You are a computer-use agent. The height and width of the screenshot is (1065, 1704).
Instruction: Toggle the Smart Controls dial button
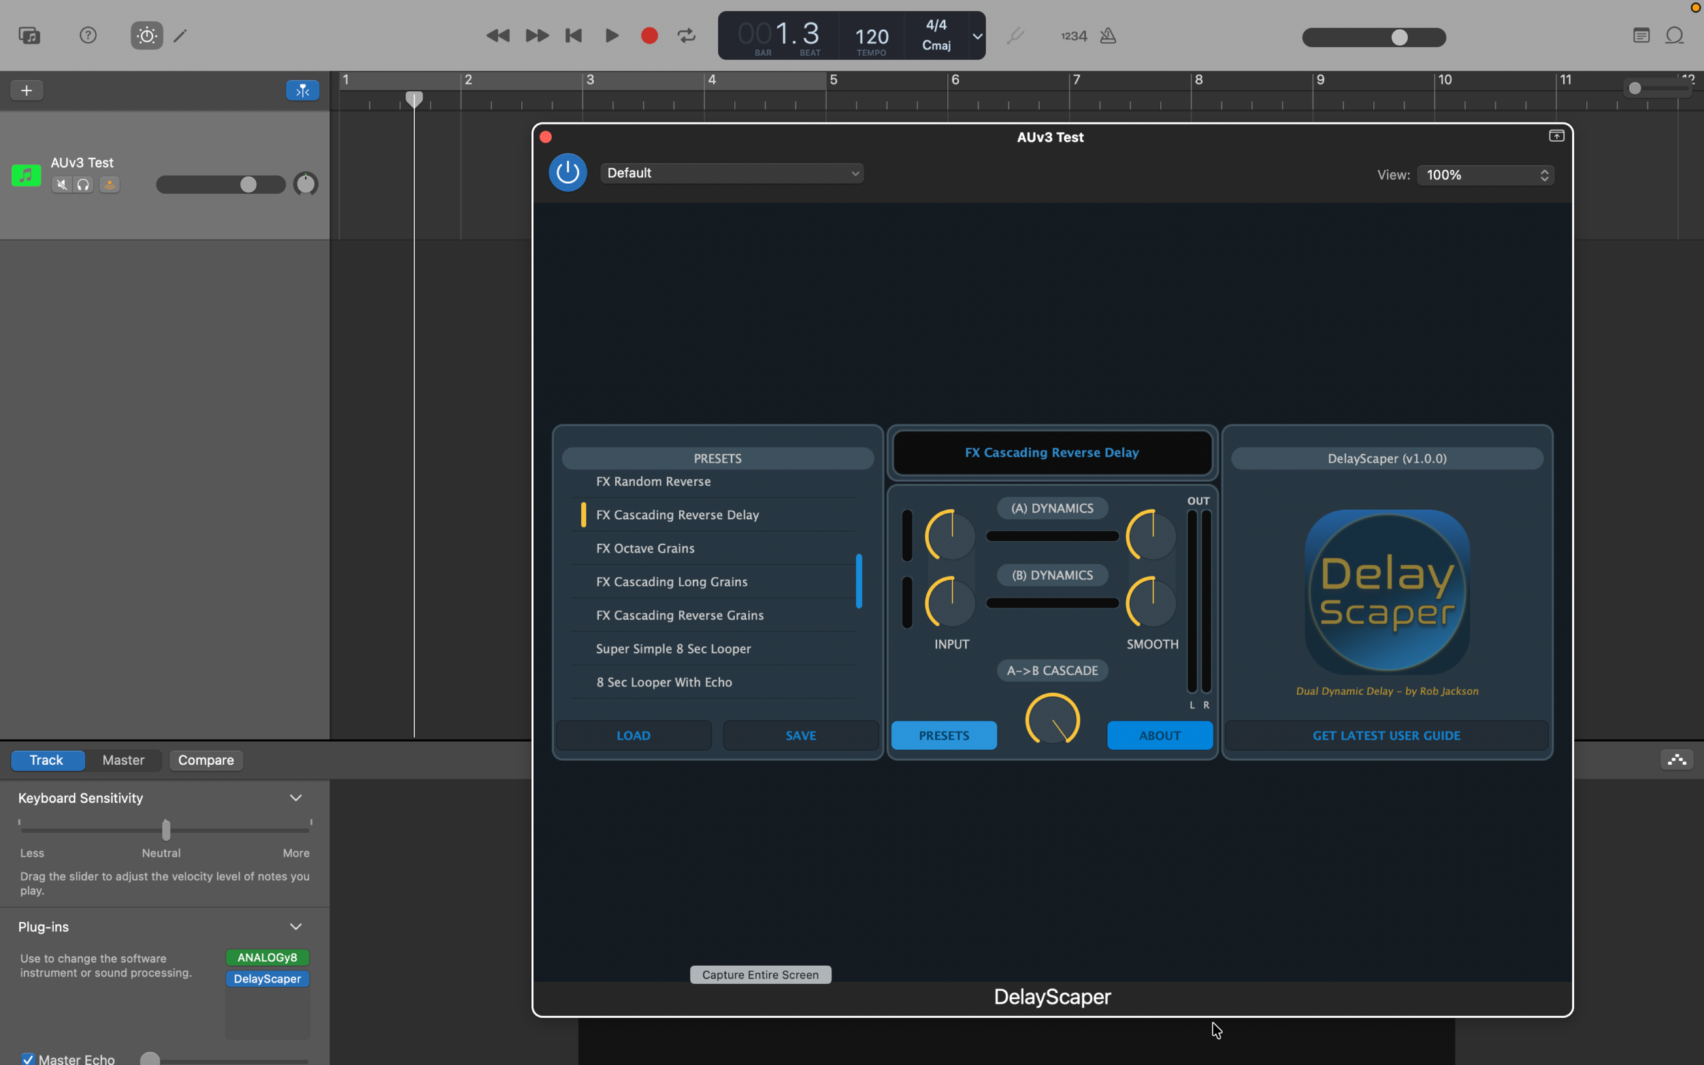click(x=146, y=35)
